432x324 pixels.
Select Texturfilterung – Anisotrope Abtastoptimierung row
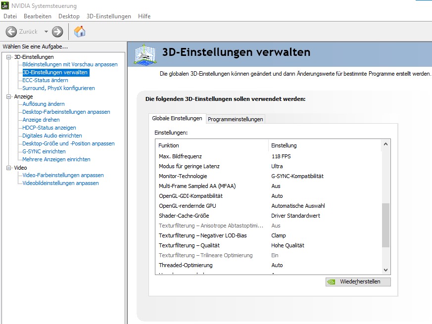pyautogui.click(x=269, y=226)
